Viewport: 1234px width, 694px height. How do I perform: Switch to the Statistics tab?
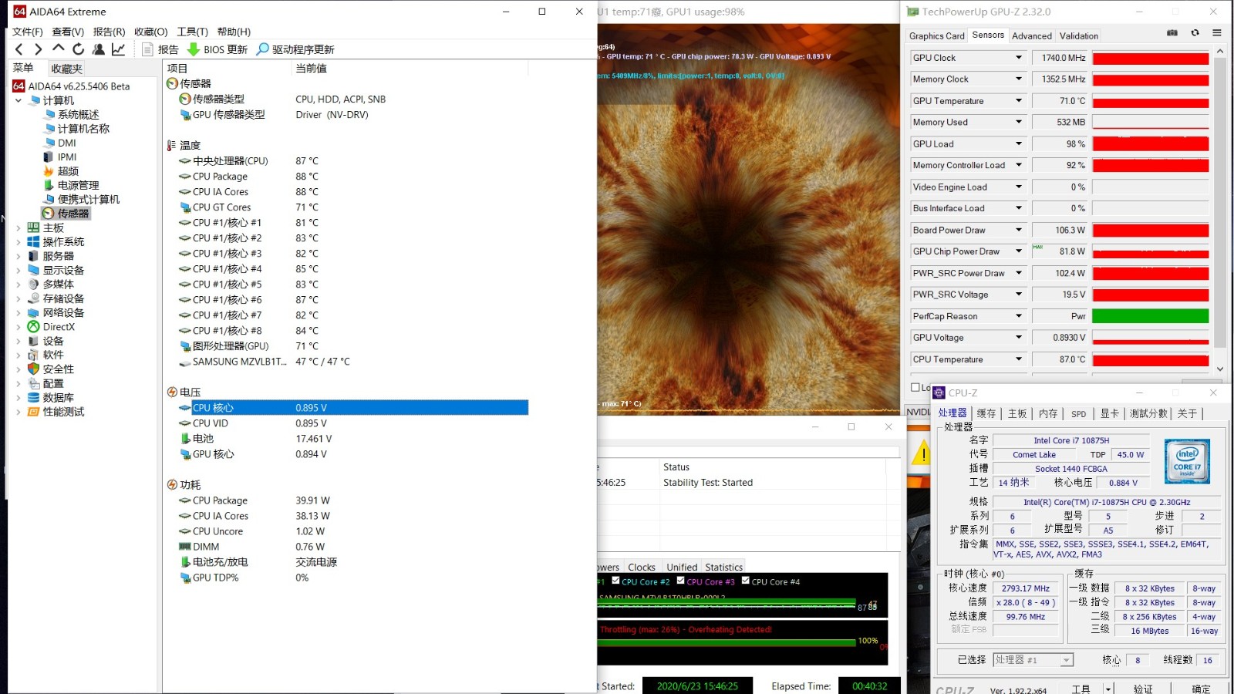click(x=723, y=568)
